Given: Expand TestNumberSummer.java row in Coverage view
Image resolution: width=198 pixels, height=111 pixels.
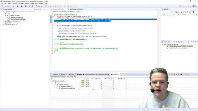Looking at the screenshot, I should pos(57,88).
